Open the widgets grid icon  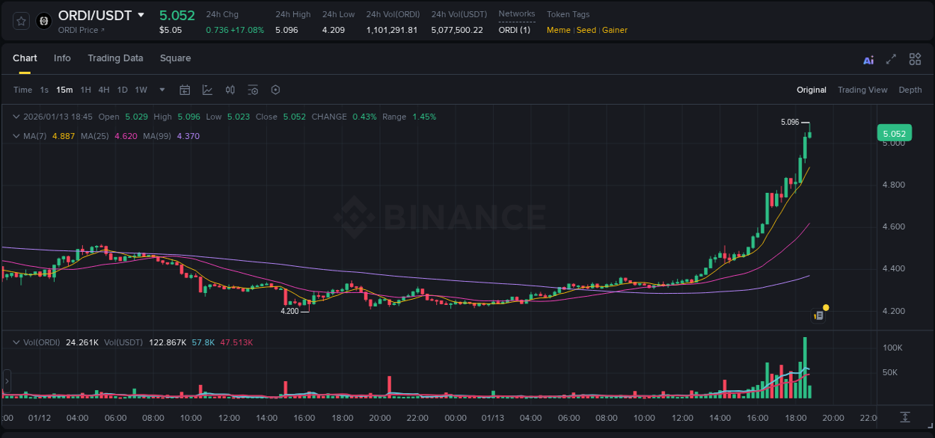914,58
